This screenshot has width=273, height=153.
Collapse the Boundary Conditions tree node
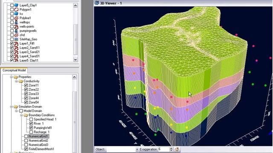point(21,115)
